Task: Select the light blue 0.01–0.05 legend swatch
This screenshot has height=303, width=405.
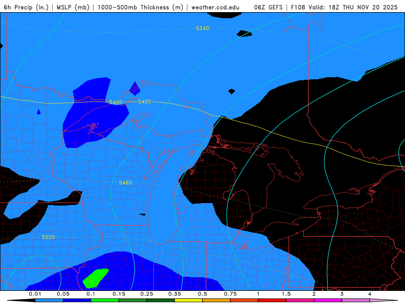Action: pyautogui.click(x=49, y=300)
